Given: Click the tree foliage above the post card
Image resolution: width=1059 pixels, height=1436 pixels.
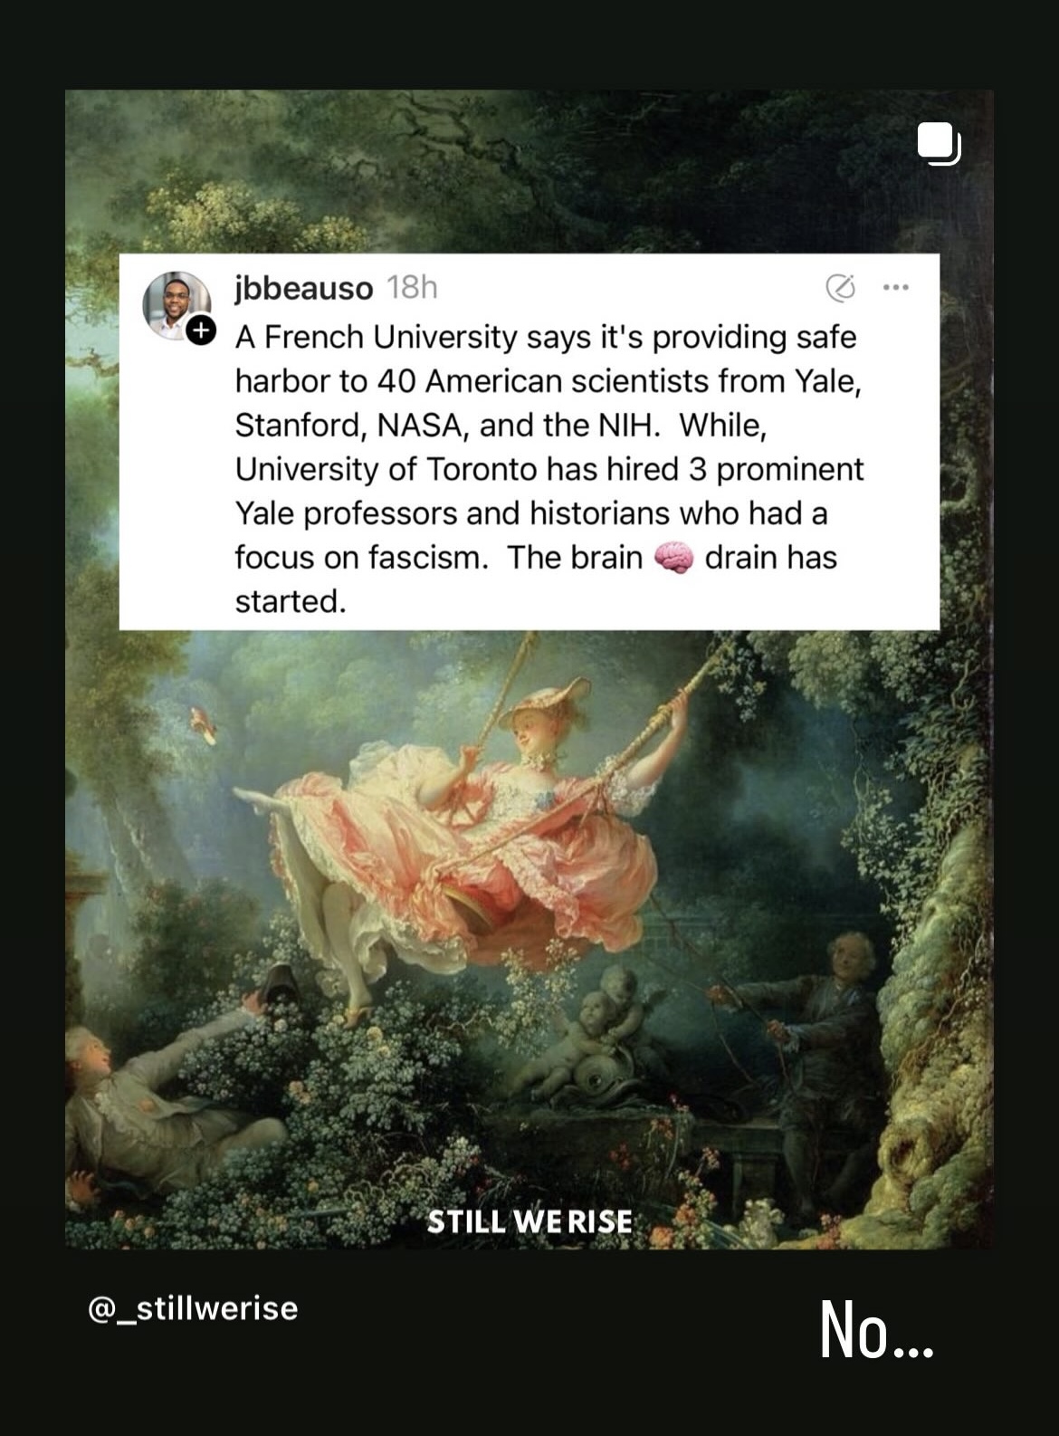Looking at the screenshot, I should pos(529,172).
